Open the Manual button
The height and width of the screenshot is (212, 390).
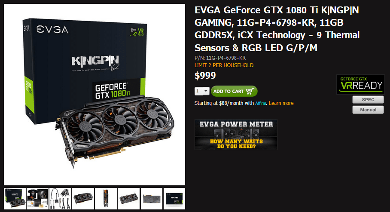tap(368, 110)
